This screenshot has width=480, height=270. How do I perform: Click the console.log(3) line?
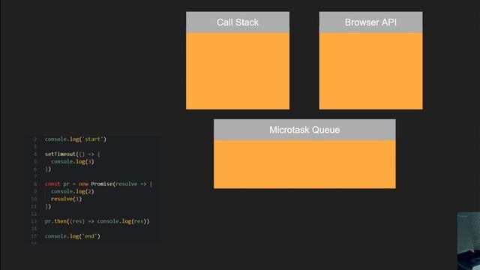pyautogui.click(x=73, y=162)
